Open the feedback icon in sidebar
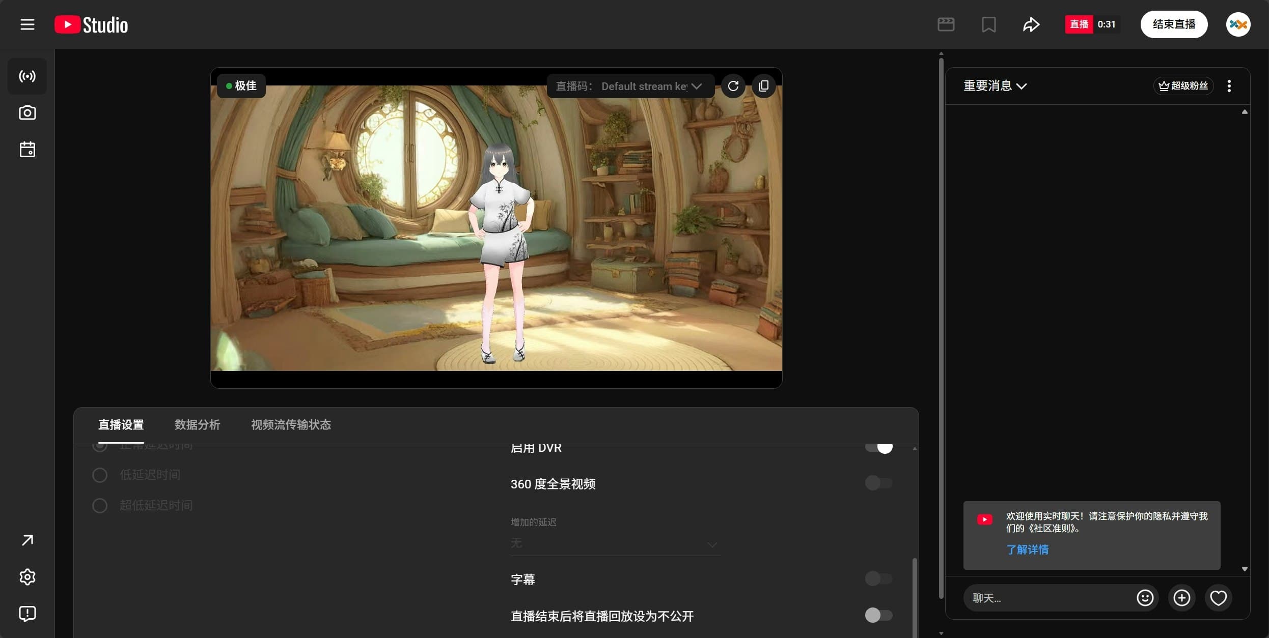This screenshot has height=638, width=1269. (26, 614)
